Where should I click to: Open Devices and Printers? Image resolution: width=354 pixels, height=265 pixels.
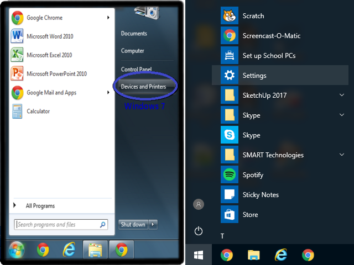[143, 87]
